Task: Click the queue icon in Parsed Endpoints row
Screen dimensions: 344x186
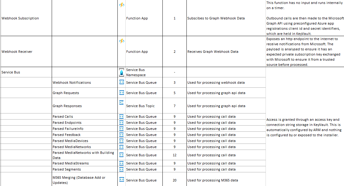Action: (121, 123)
